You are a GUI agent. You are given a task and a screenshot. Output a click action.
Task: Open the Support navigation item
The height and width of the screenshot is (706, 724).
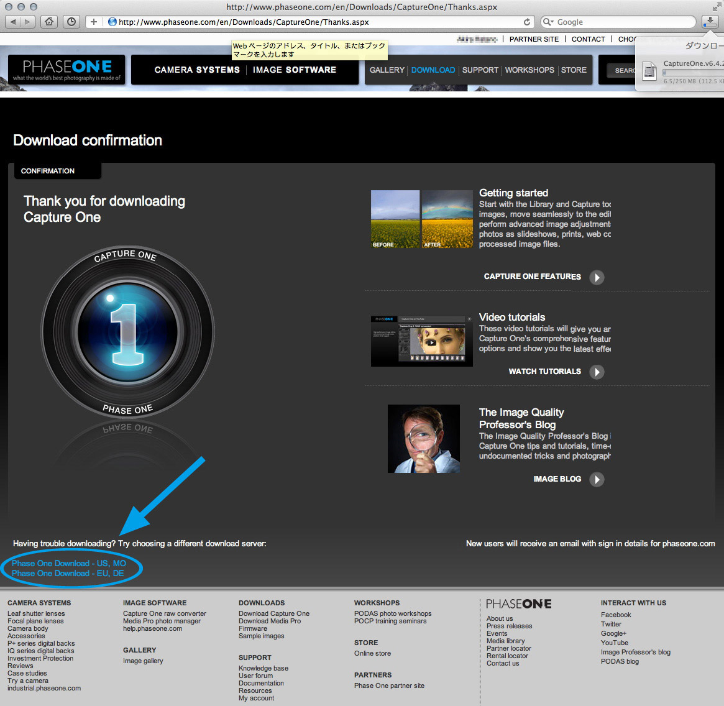pyautogui.click(x=480, y=70)
